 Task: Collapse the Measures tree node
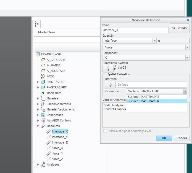click(x=38, y=126)
